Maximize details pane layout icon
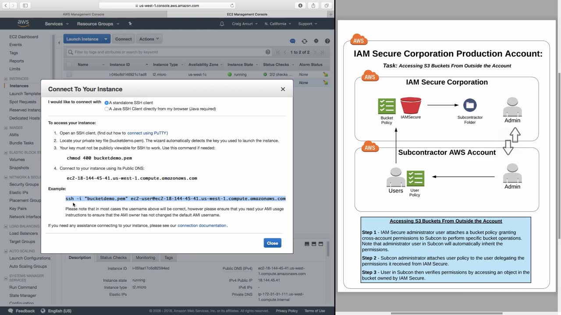This screenshot has width=561, height=315. pos(321,244)
